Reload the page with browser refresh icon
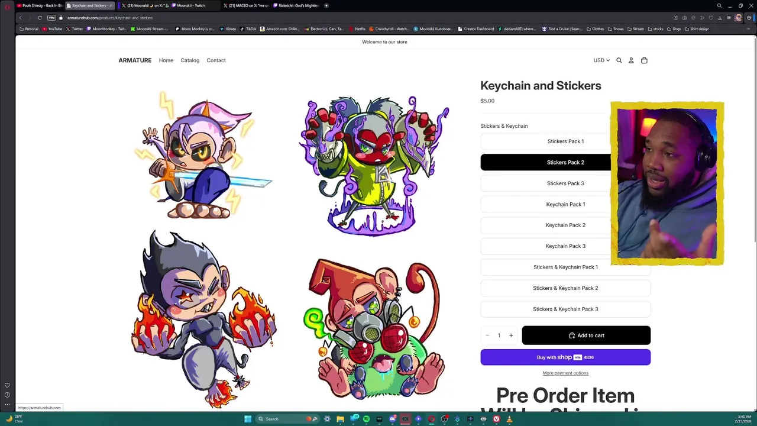This screenshot has width=757, height=426. [x=40, y=18]
